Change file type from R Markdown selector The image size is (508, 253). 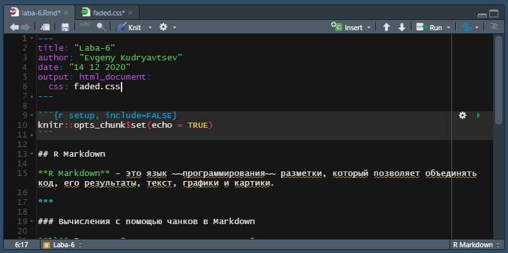click(x=476, y=245)
